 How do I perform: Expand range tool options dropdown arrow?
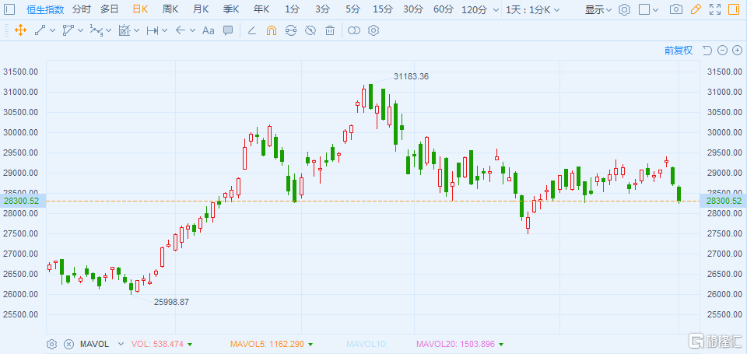click(165, 30)
